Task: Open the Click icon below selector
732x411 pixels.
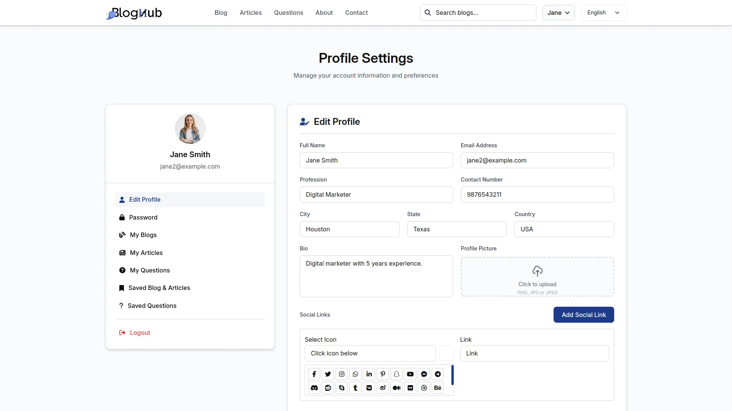Action: [370, 353]
